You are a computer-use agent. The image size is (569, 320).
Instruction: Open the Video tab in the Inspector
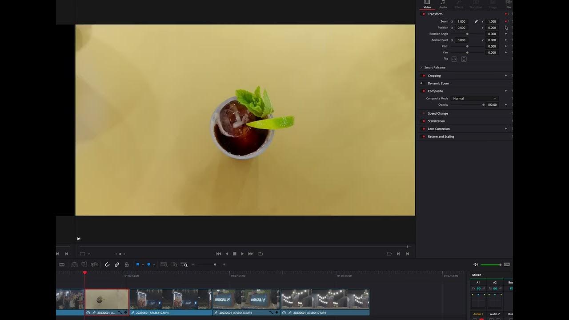pyautogui.click(x=427, y=4)
